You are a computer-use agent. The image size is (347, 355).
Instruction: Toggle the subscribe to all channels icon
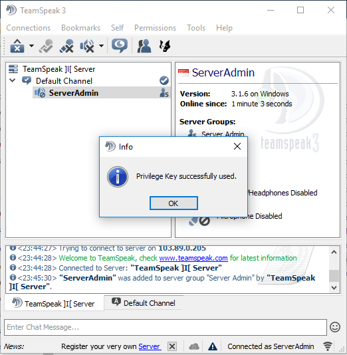click(x=46, y=46)
